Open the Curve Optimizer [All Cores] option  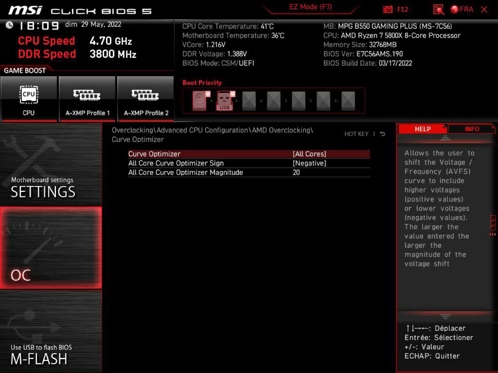(249, 154)
